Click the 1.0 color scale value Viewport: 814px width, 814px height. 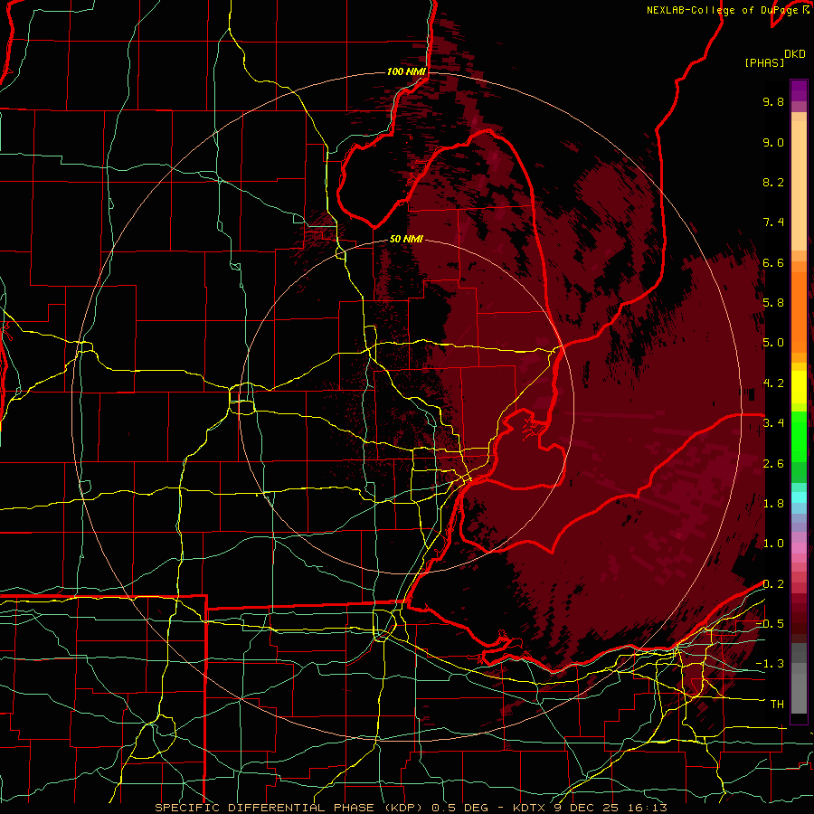(x=773, y=544)
